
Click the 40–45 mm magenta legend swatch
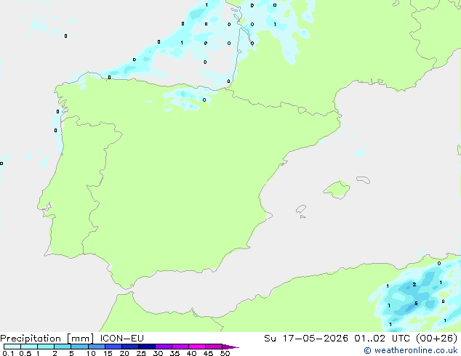point(197,347)
